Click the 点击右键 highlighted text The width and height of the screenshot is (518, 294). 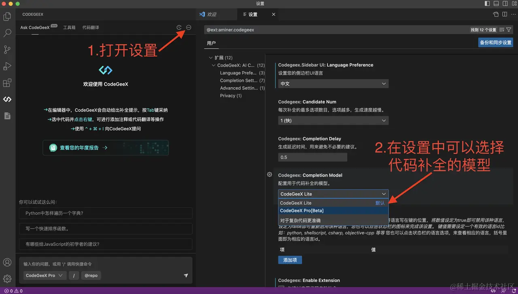[x=83, y=120]
